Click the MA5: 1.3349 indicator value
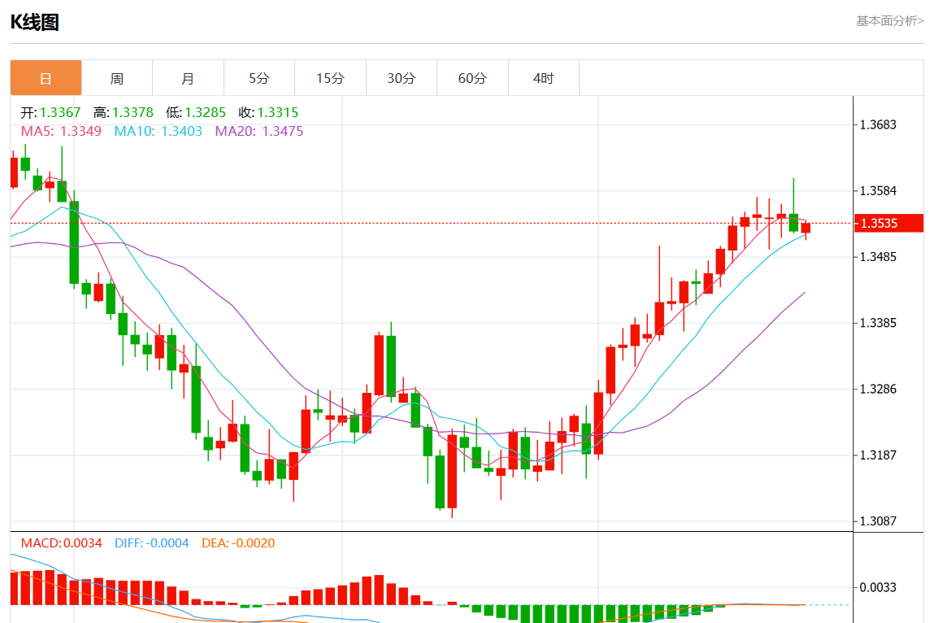Image resolution: width=943 pixels, height=623 pixels. 61,131
